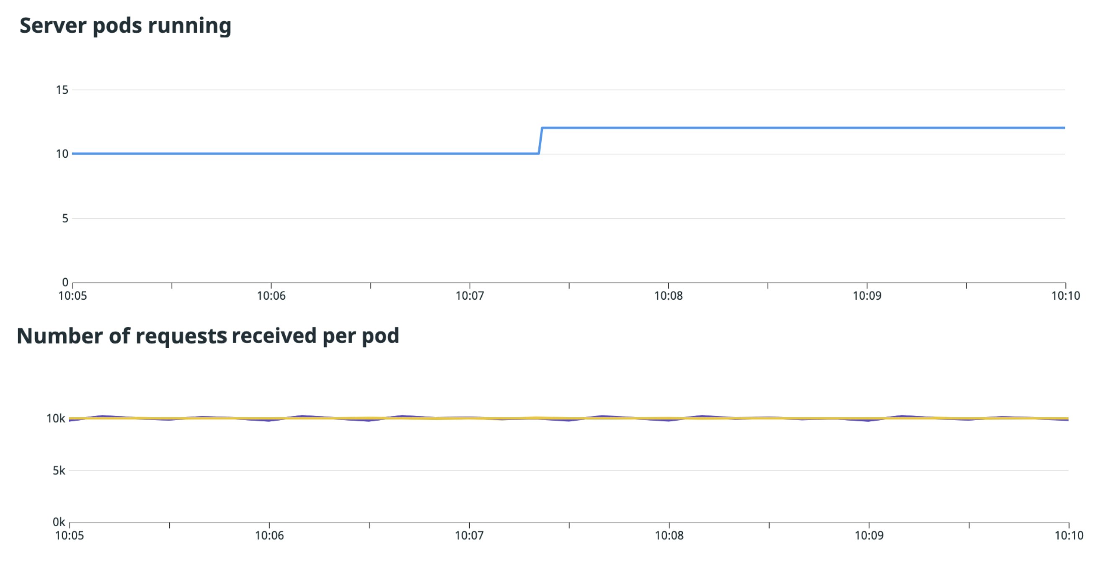
Task: Click the 10:05 time label under the pods chart
Action: 72,296
